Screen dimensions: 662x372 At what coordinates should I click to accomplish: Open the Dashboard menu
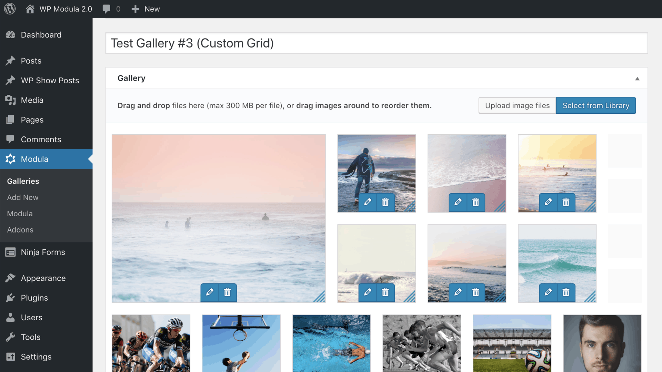(46, 35)
